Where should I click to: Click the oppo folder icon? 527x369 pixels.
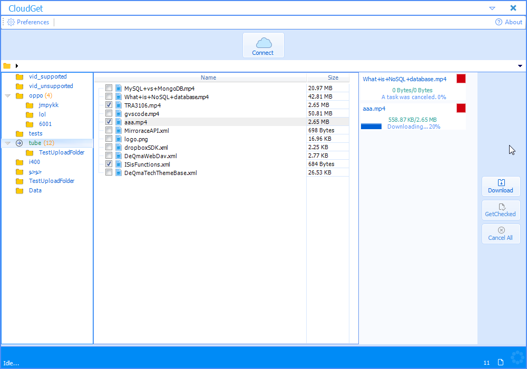tap(19, 96)
